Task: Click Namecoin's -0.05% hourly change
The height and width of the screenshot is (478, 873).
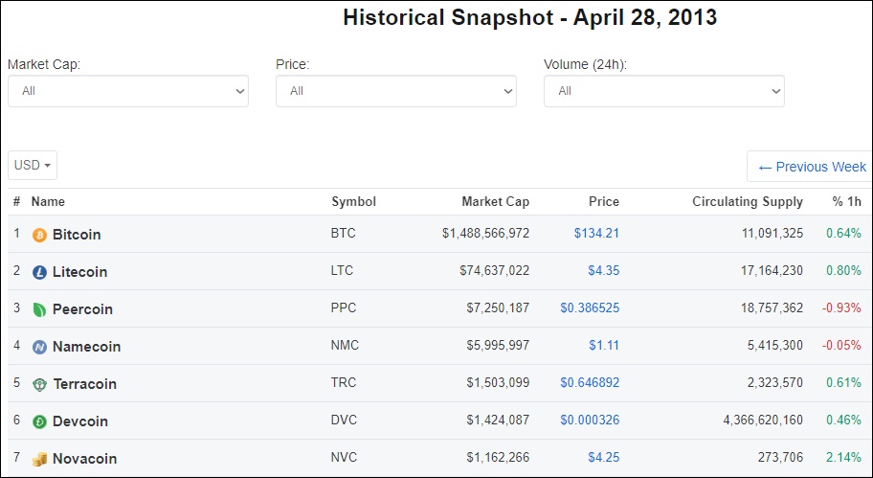Action: [x=841, y=345]
